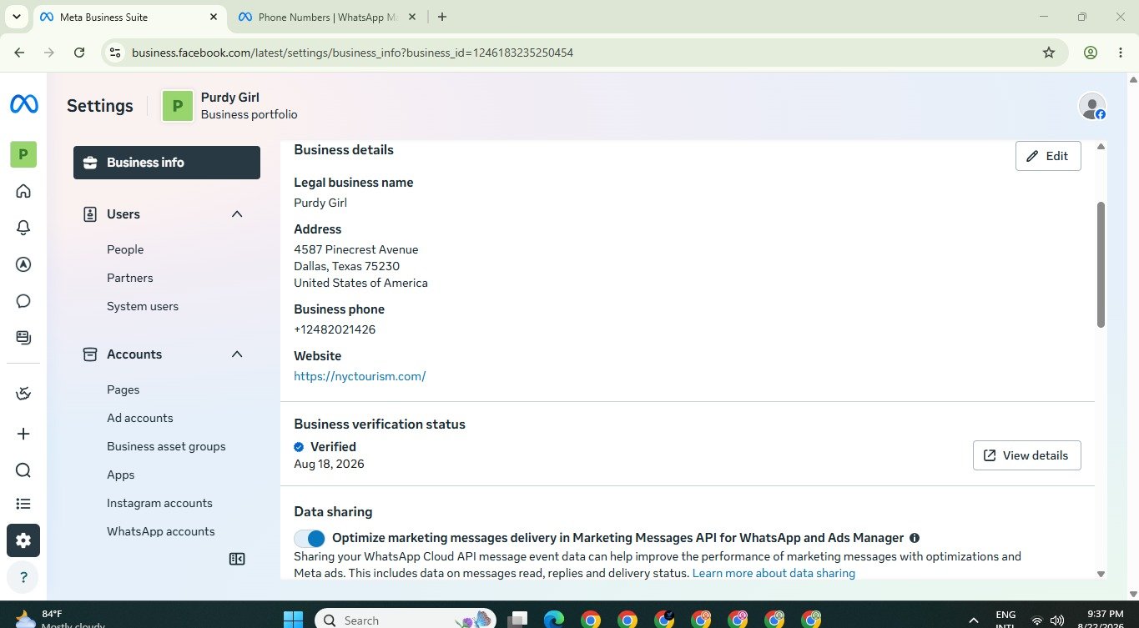The height and width of the screenshot is (628, 1139).
Task: Collapse sidebar using the panel toggle icon
Action: pyautogui.click(x=237, y=559)
